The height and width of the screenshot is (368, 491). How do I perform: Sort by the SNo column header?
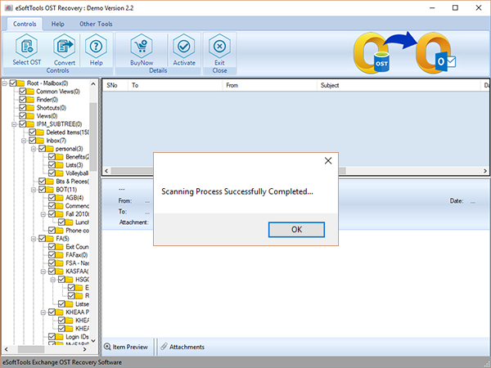(x=115, y=85)
